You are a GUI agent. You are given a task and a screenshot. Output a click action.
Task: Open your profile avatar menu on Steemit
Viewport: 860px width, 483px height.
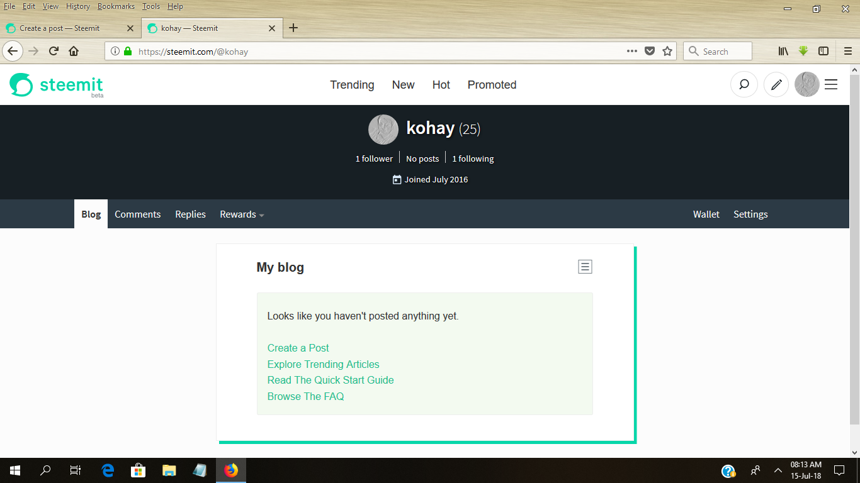coord(806,84)
